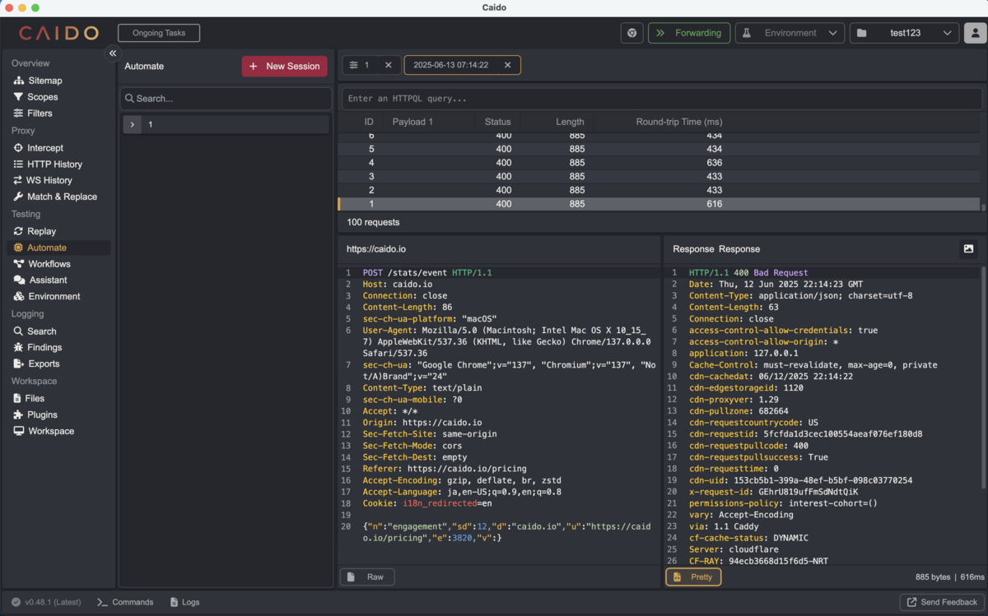Create a New Session
988x616 pixels.
[284, 66]
